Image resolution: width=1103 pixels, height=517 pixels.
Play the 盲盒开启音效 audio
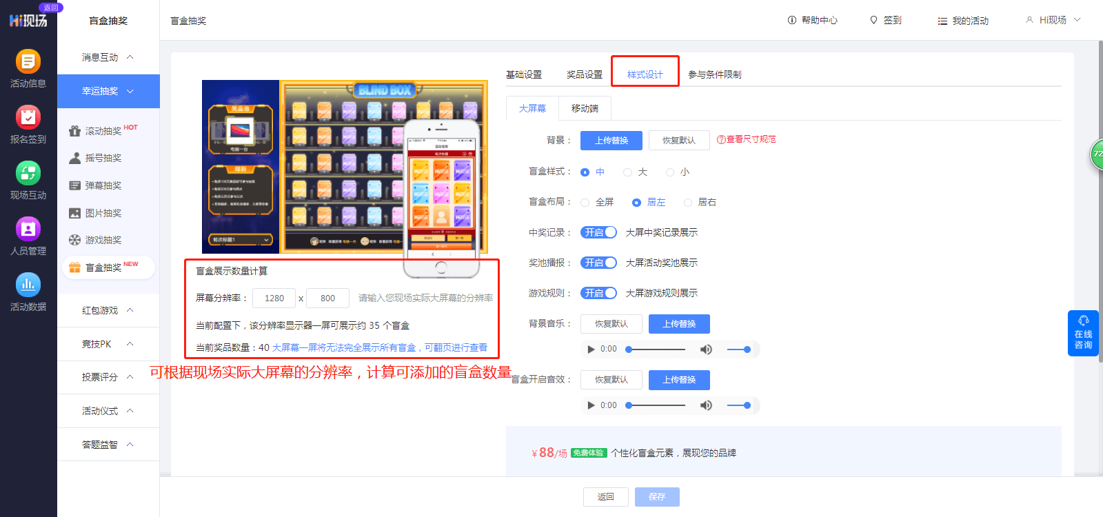591,405
